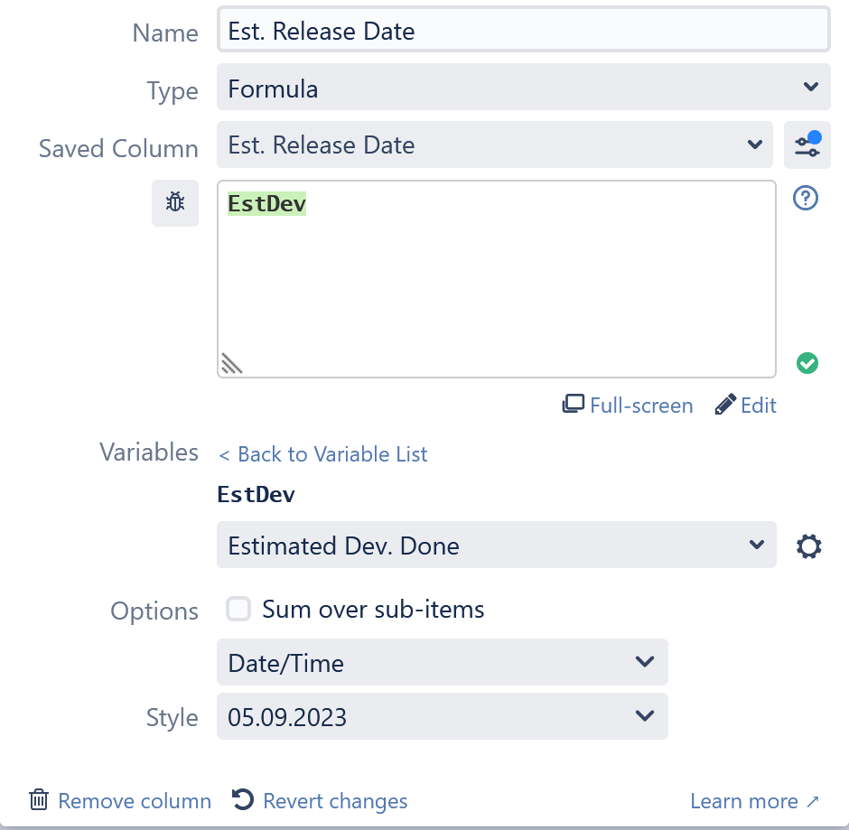849x830 pixels.
Task: Open the gear settings beside Estimated Dev. Done
Action: click(x=808, y=546)
